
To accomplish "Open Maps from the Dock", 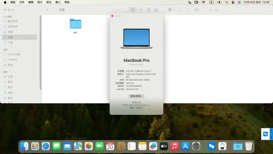I will 78,146.
